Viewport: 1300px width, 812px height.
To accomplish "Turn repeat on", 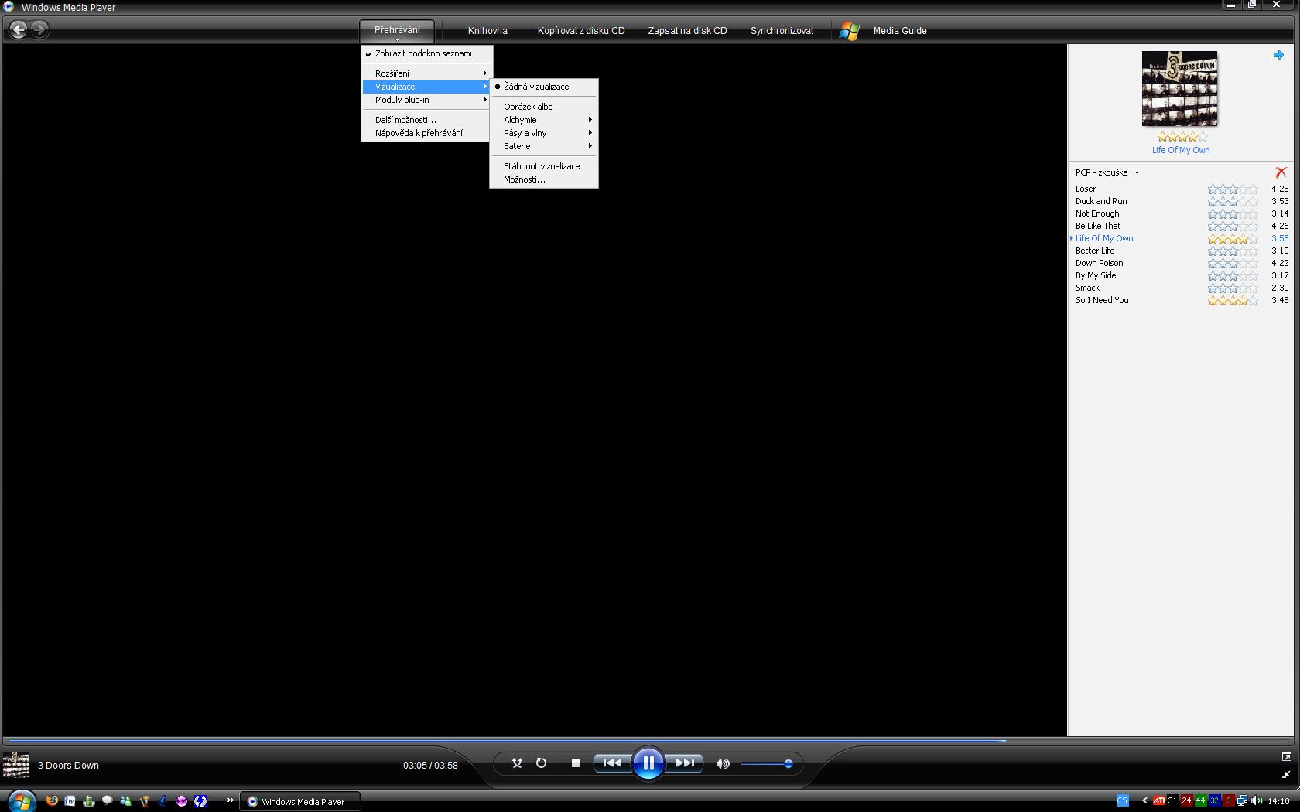I will tap(541, 763).
